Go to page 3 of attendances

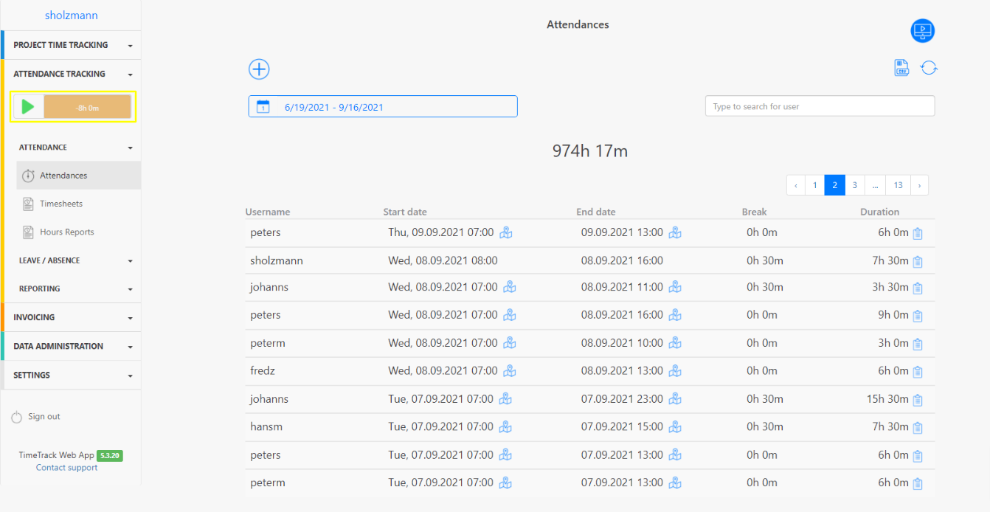[854, 185]
